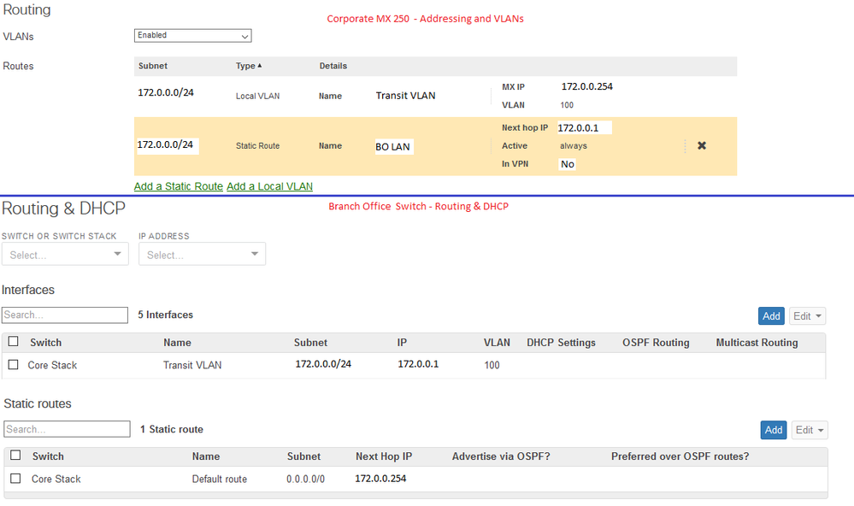Click Add a Local VLAN link

tap(269, 186)
